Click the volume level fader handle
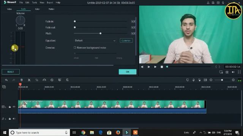 (13, 48)
